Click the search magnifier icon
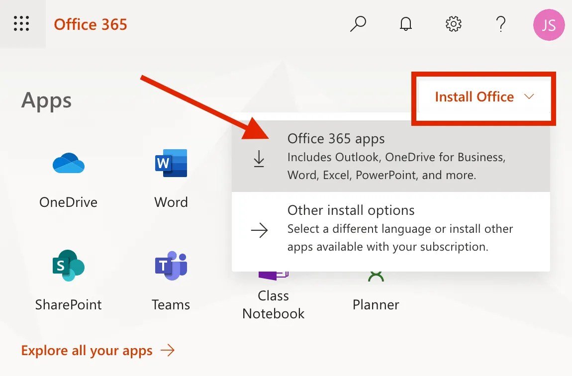Screen dimensions: 572x376 (358, 24)
